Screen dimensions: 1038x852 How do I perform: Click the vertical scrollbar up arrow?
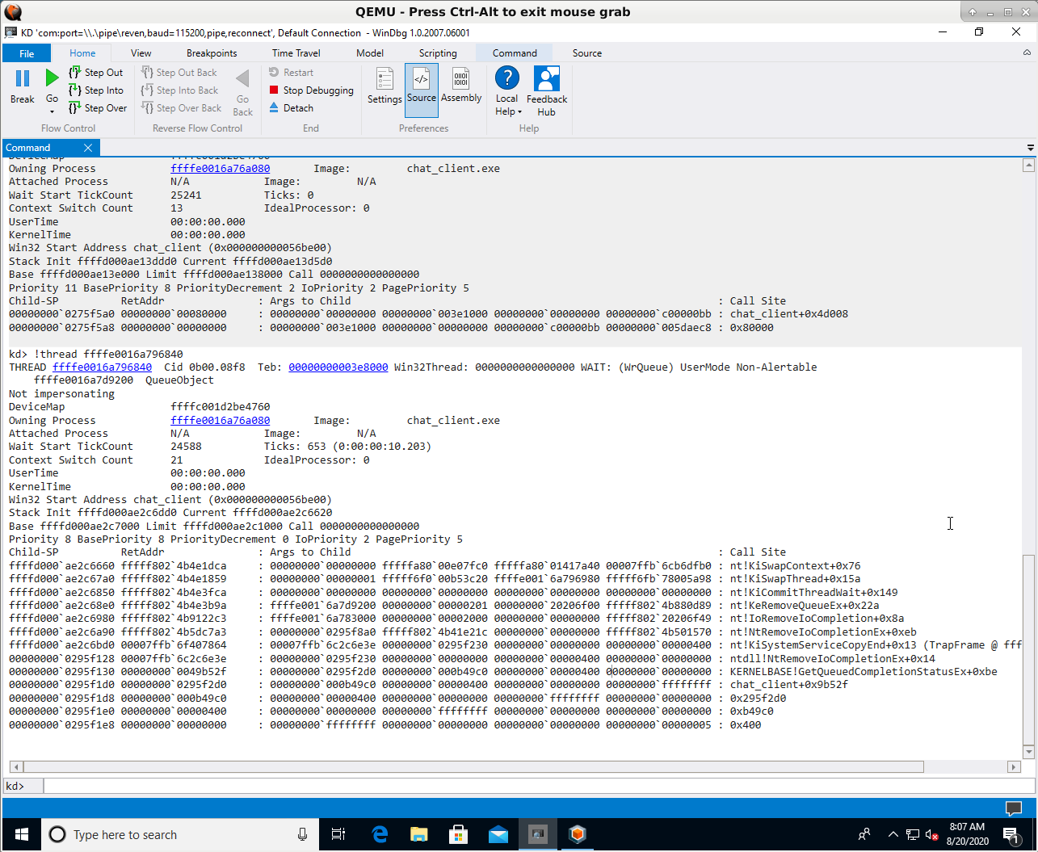point(1028,166)
